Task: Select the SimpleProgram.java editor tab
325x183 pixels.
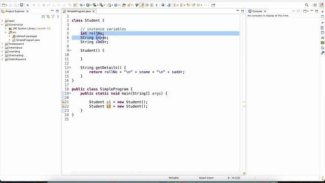Action: point(79,11)
